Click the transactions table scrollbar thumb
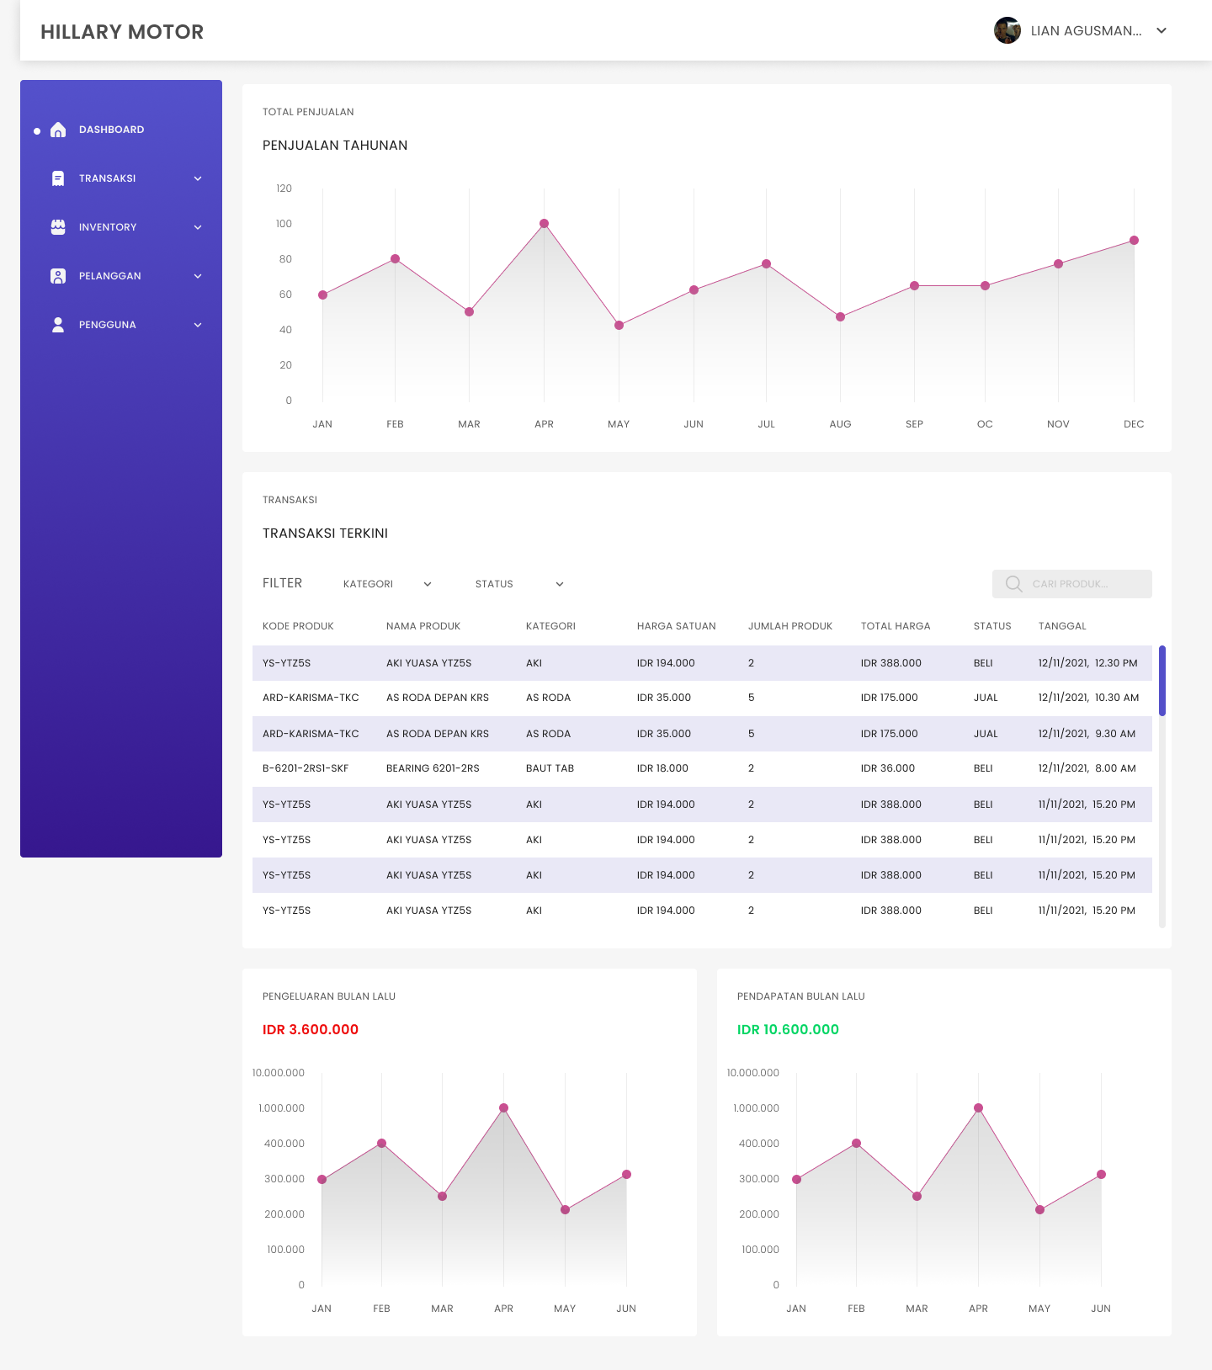Viewport: 1212px width, 1370px height. point(1162,680)
